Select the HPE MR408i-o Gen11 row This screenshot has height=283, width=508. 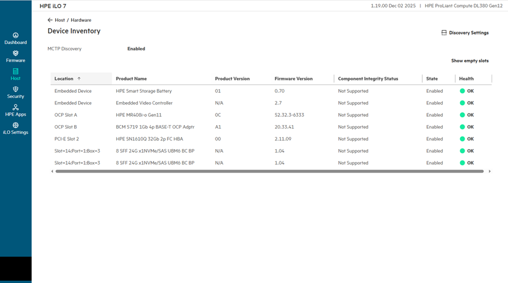pos(139,115)
